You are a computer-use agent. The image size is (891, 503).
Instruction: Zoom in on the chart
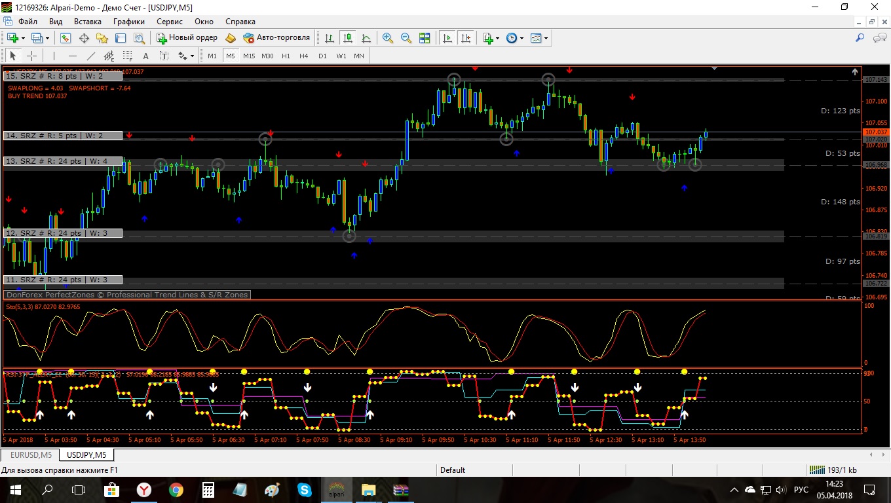pos(388,38)
